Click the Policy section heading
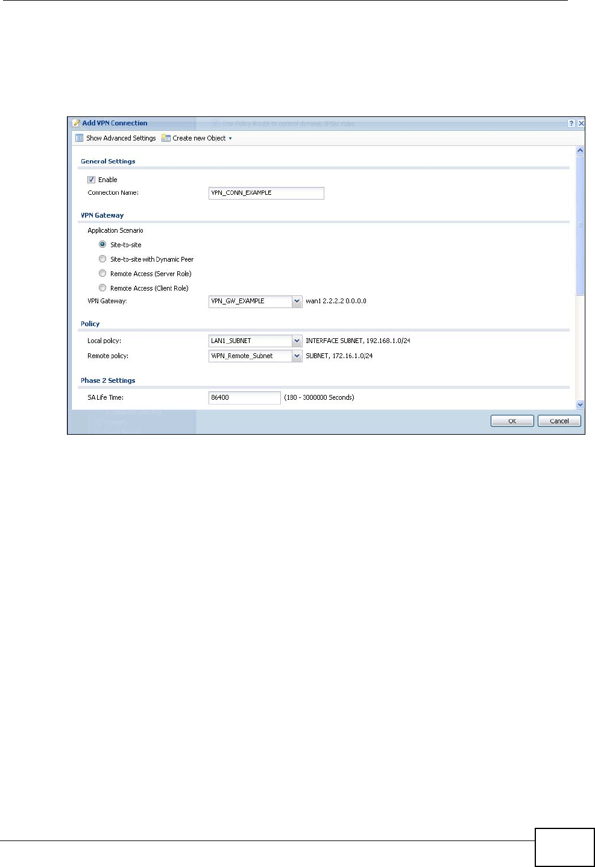 point(90,324)
